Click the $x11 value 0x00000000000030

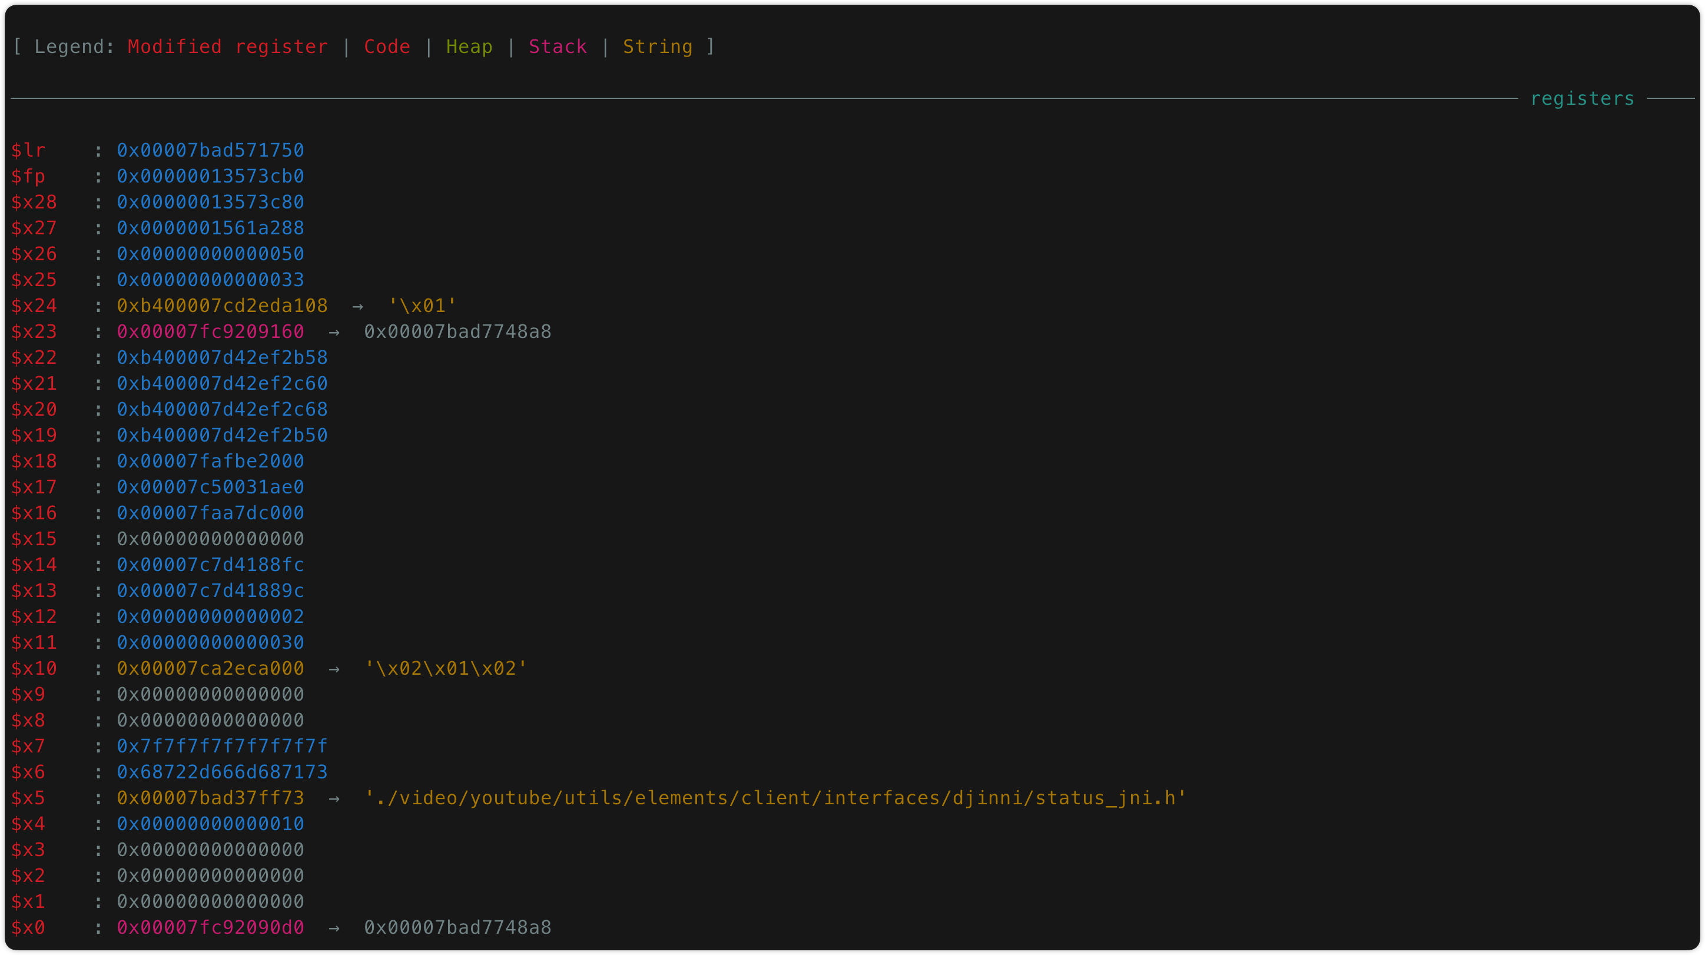tap(211, 642)
